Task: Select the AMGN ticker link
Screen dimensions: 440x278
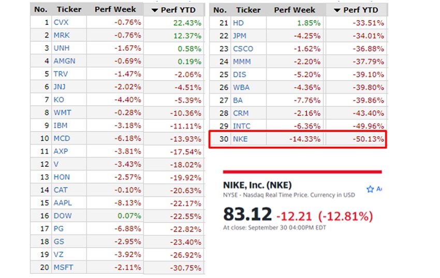Action: point(64,61)
